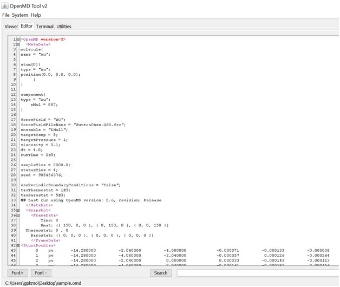This screenshot has height=287, width=340.
Task: Open the File menu
Action: (x=6, y=15)
